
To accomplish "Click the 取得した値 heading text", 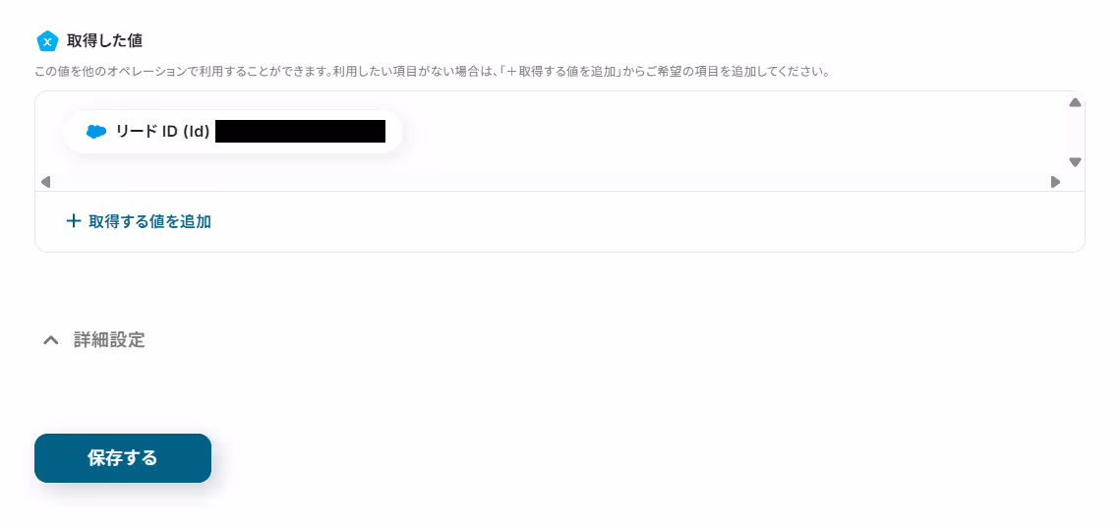I will 104,41.
